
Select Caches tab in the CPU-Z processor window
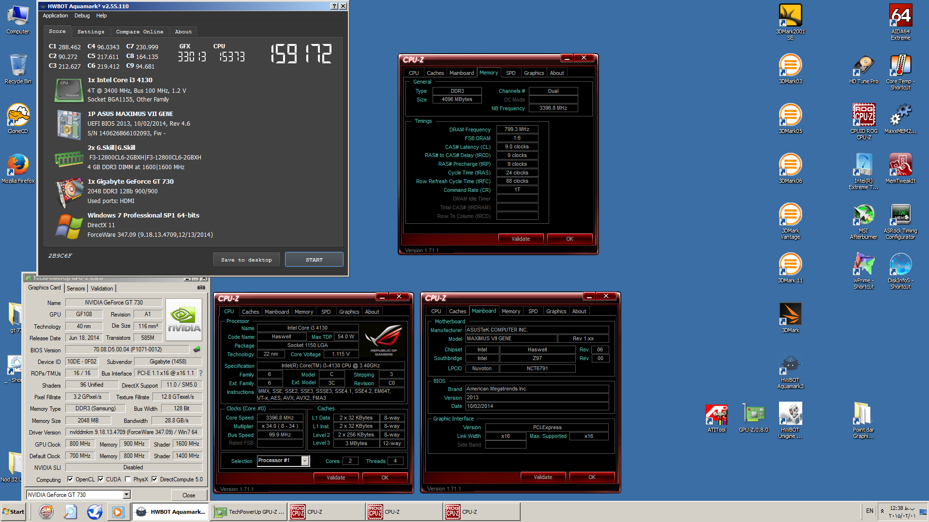[x=250, y=312]
